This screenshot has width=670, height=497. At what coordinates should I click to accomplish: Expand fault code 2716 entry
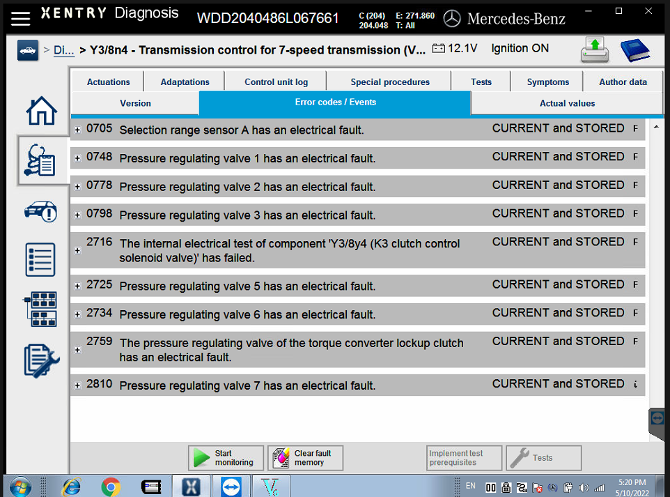77,250
